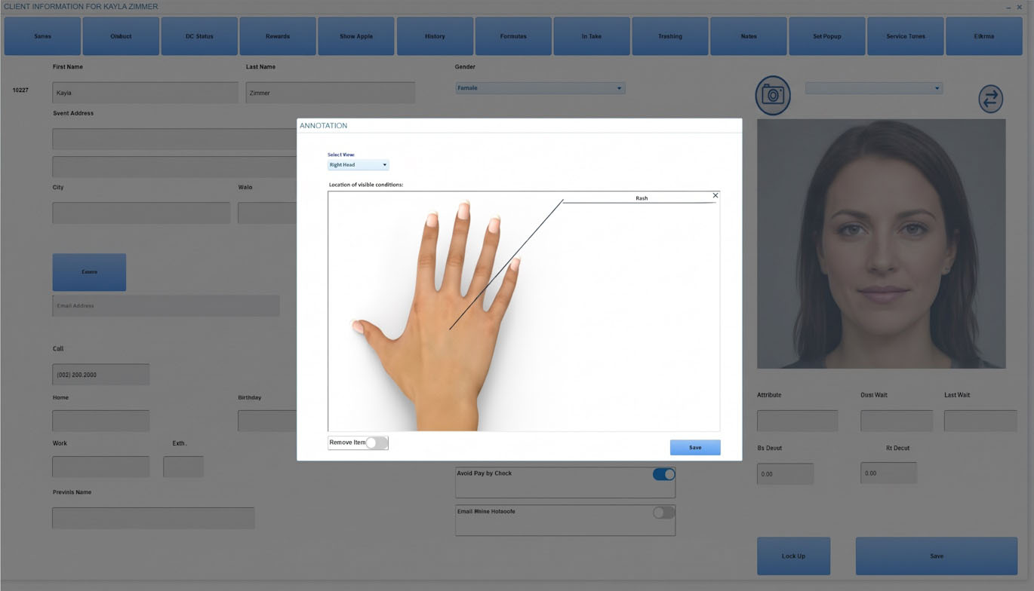Screen dimensions: 1034x591
Task: Enable the Email #nine Hotsoofe switch
Action: tap(663, 513)
